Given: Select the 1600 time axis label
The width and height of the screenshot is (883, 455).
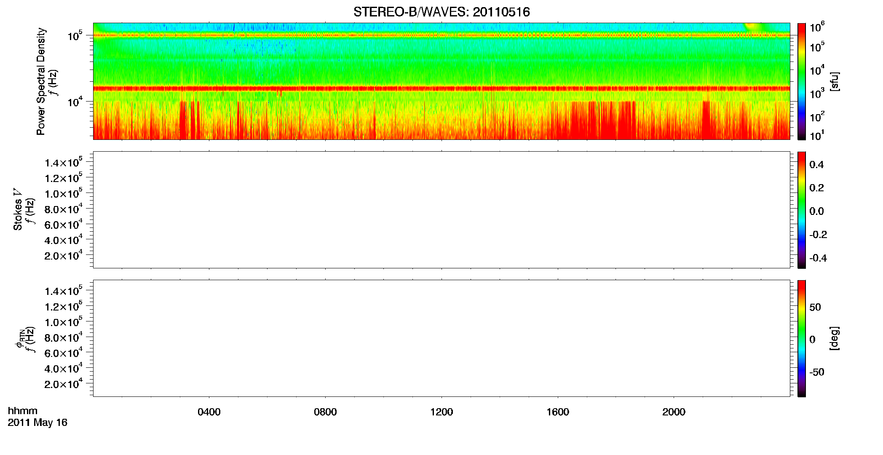Looking at the screenshot, I should click(x=558, y=412).
